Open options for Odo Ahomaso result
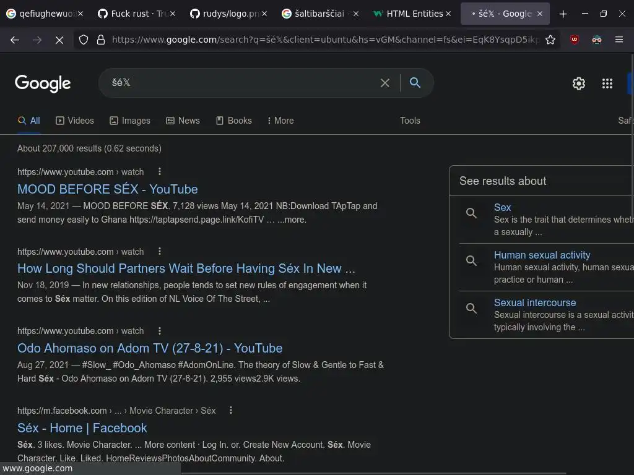The width and height of the screenshot is (634, 475). [x=160, y=331]
